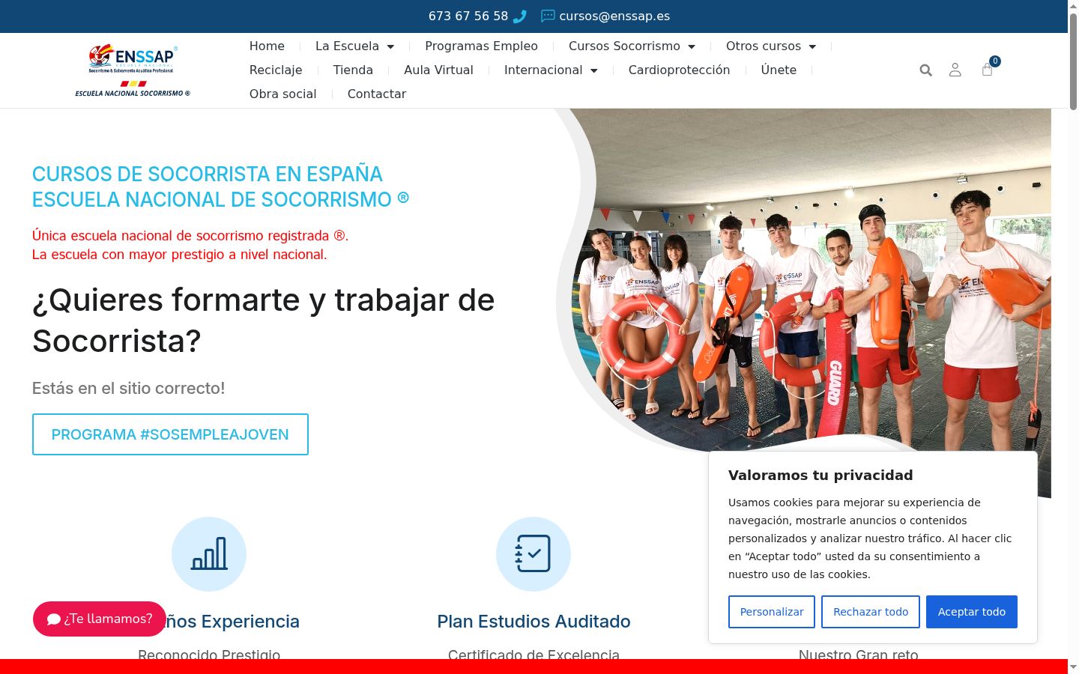Viewport: 1079px width, 674px height.
Task: Click the ENSSAP logo
Action: coord(133,70)
